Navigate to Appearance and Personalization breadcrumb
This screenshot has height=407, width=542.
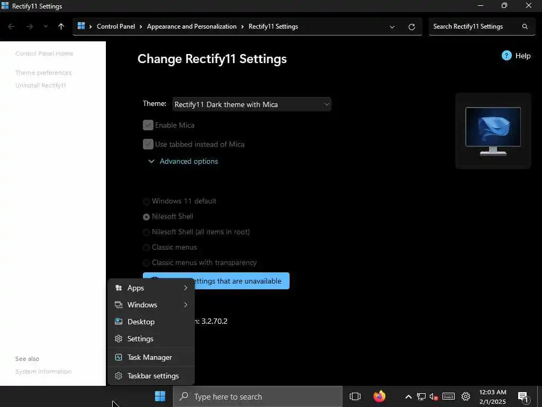pos(192,26)
